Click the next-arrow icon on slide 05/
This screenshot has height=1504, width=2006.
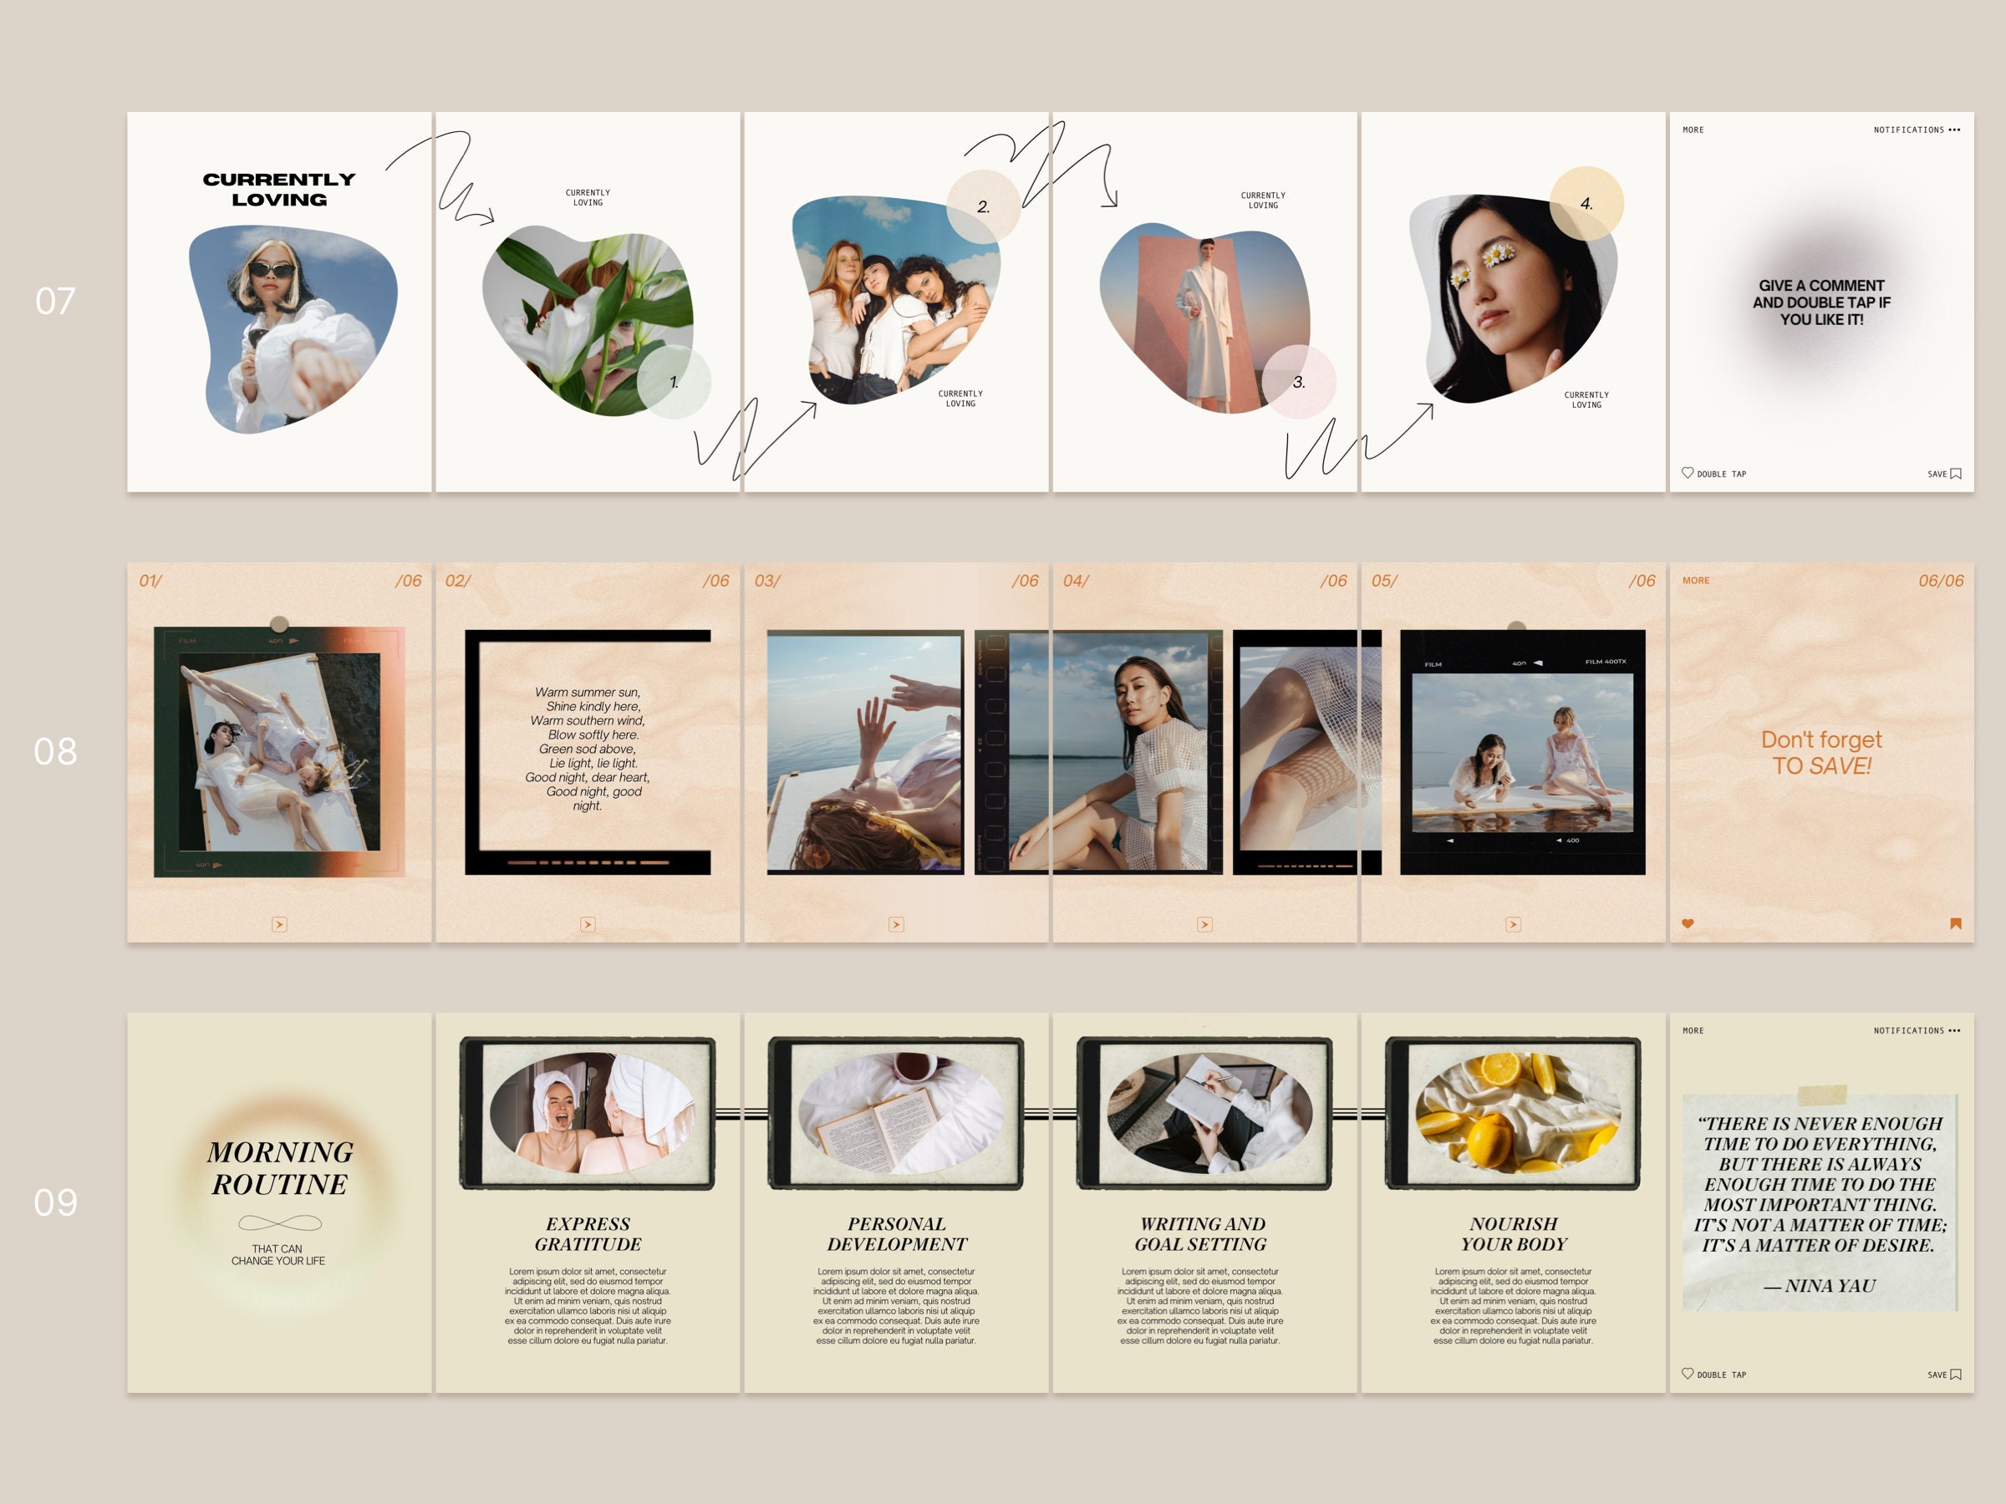[1513, 924]
